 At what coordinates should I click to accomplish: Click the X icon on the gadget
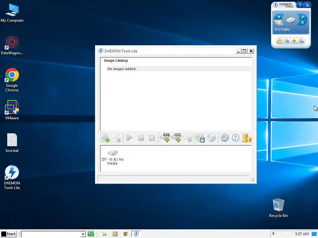(x=302, y=22)
